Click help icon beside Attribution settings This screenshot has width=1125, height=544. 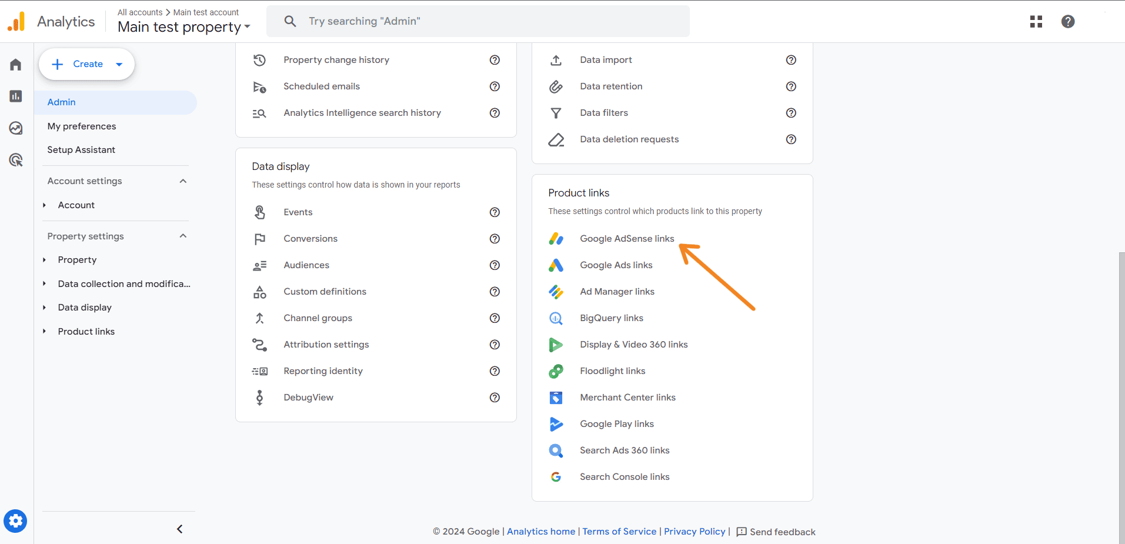[495, 345]
